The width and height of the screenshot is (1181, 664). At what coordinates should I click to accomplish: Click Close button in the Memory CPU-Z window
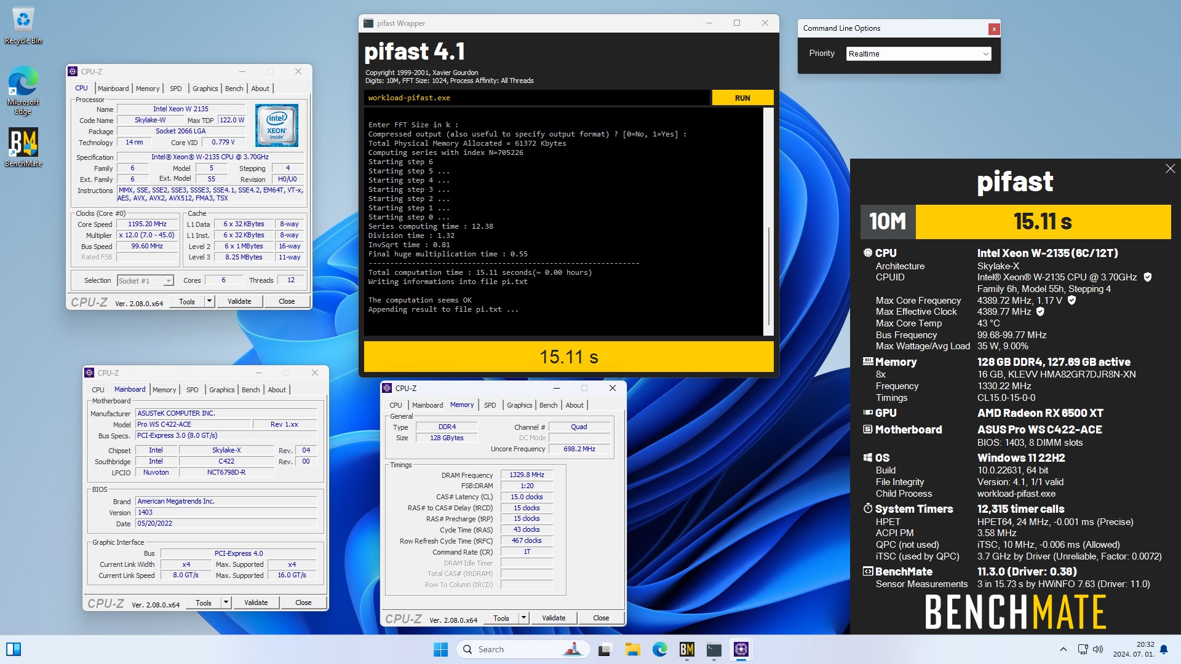coord(601,618)
